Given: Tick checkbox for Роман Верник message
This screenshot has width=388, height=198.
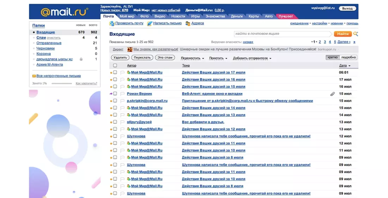Looking at the screenshot, I should click(115, 94).
